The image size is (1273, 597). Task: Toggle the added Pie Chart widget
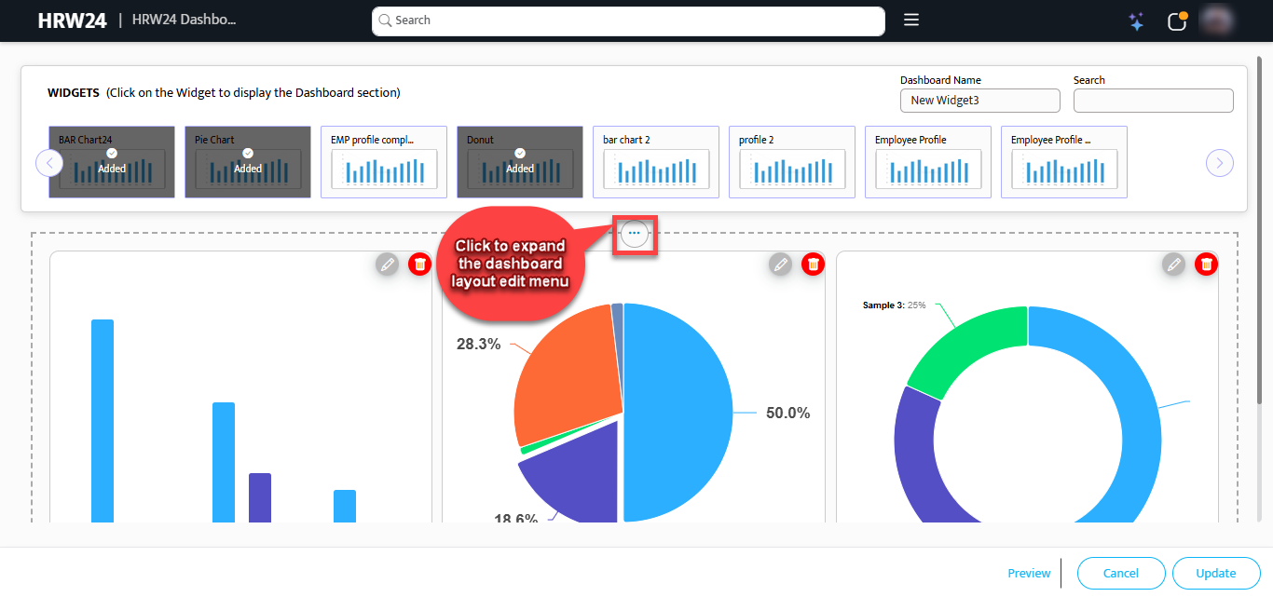point(248,162)
